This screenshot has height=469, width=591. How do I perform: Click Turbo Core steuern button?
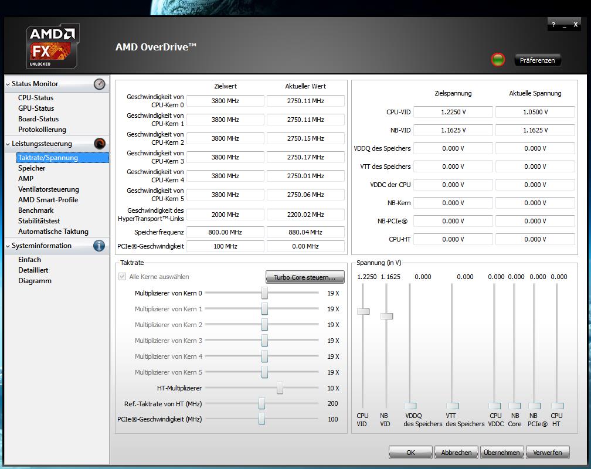pos(305,277)
